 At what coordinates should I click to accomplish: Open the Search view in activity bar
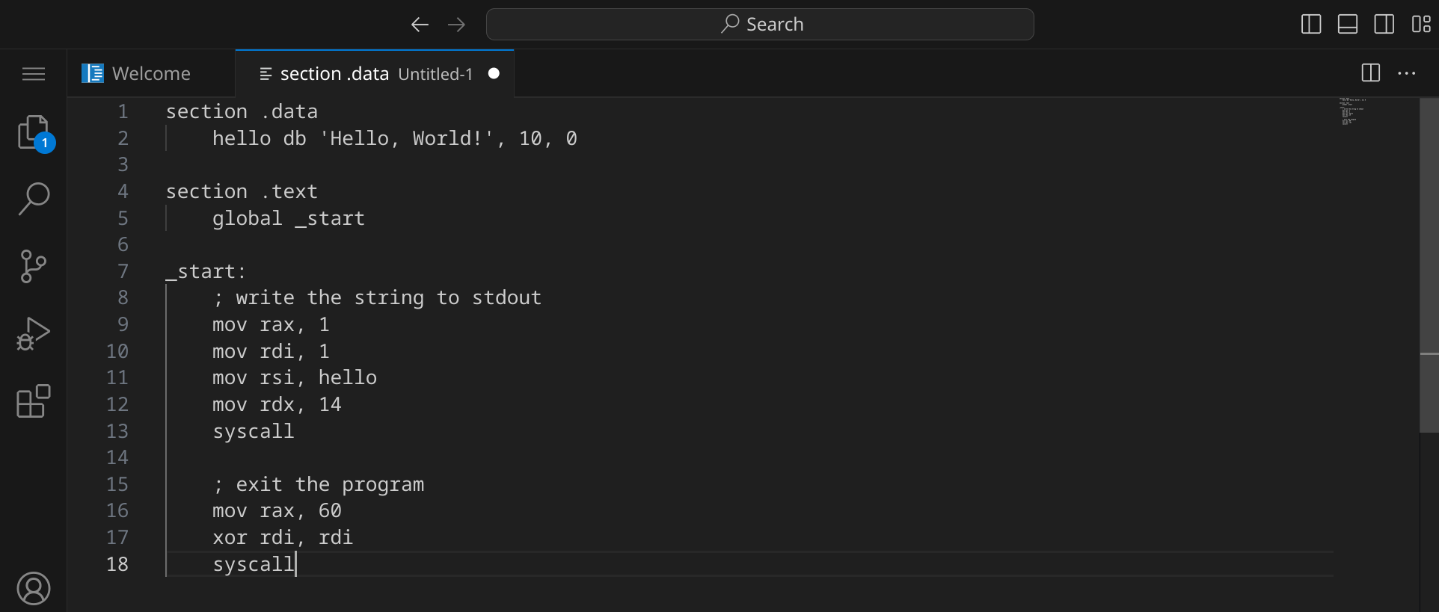point(34,199)
